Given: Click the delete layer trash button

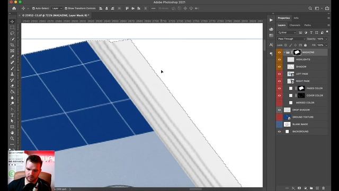Looking at the screenshot, I should point(324,188).
